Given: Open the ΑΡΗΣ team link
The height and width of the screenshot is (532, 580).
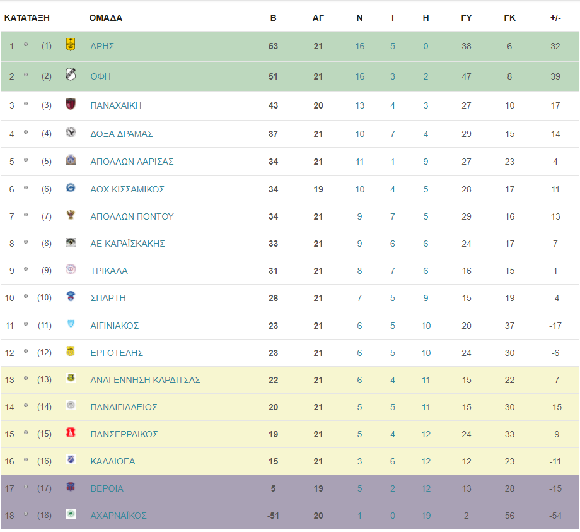Looking at the screenshot, I should [x=102, y=46].
